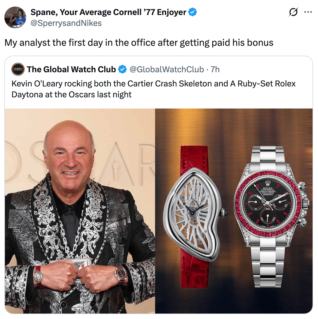Open the @GlobalWatchClub handle
The height and width of the screenshot is (319, 318).
click(x=167, y=69)
